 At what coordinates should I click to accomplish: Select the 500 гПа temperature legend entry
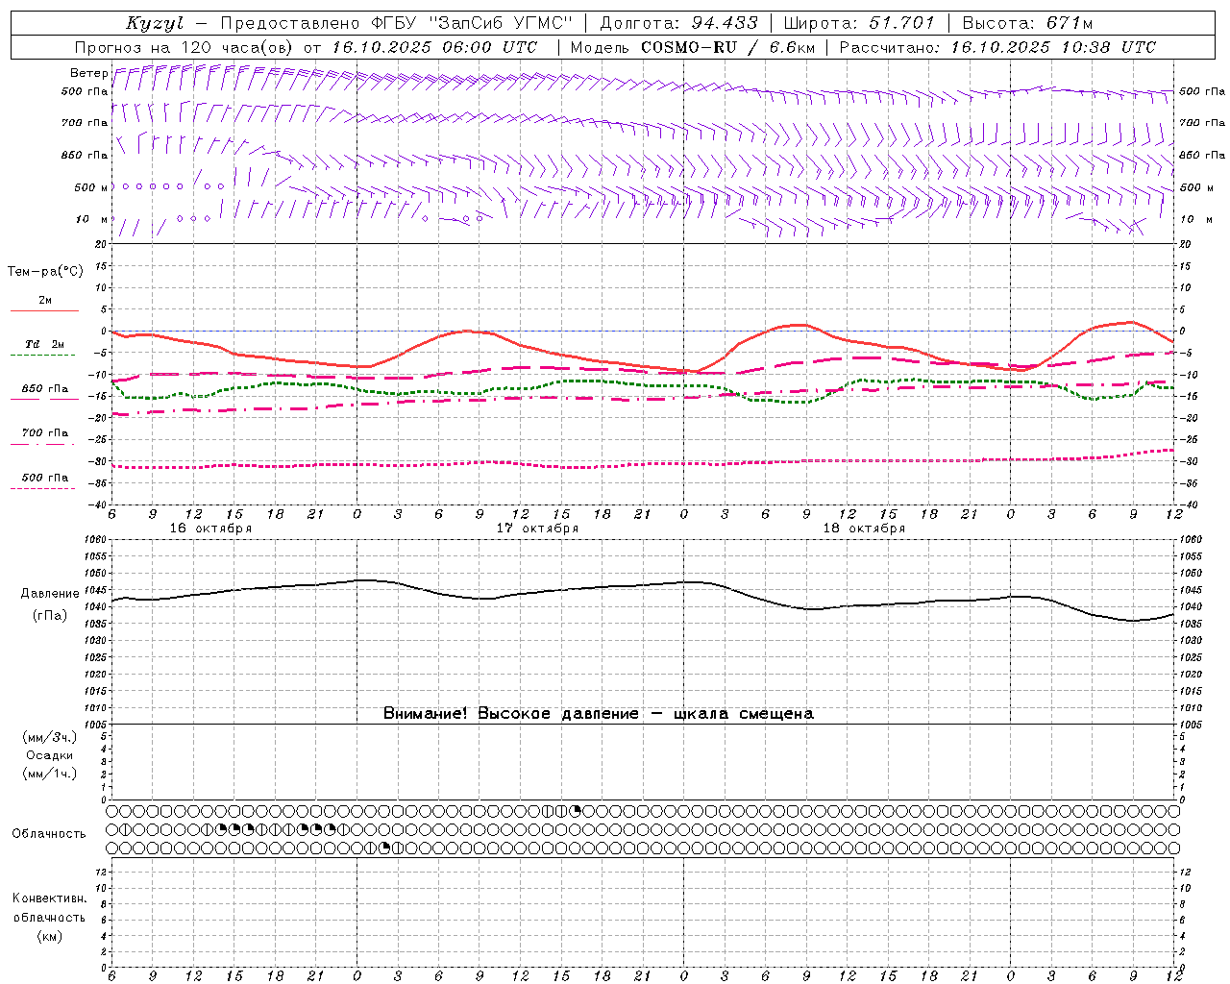click(x=45, y=478)
